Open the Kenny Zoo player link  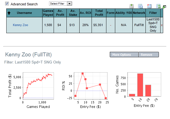tap(21, 25)
